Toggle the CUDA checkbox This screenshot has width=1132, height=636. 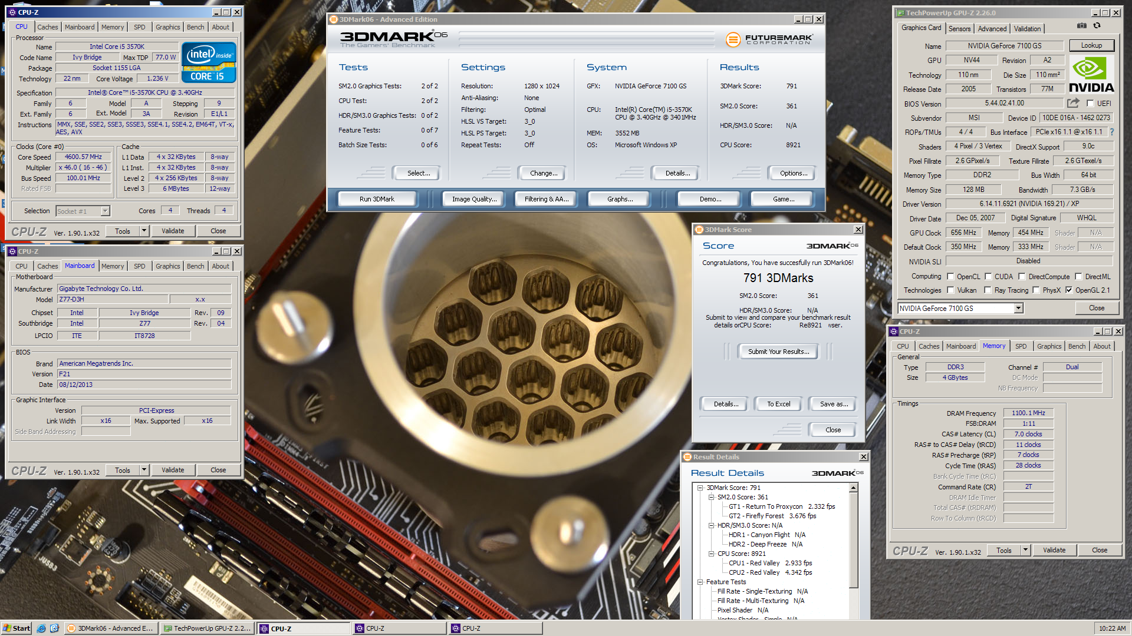pyautogui.click(x=988, y=276)
